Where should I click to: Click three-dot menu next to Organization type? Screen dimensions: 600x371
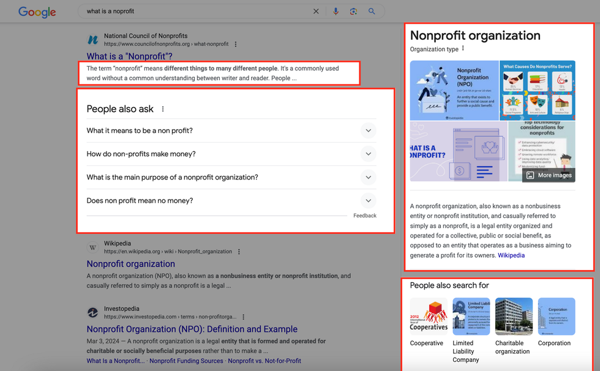(463, 49)
